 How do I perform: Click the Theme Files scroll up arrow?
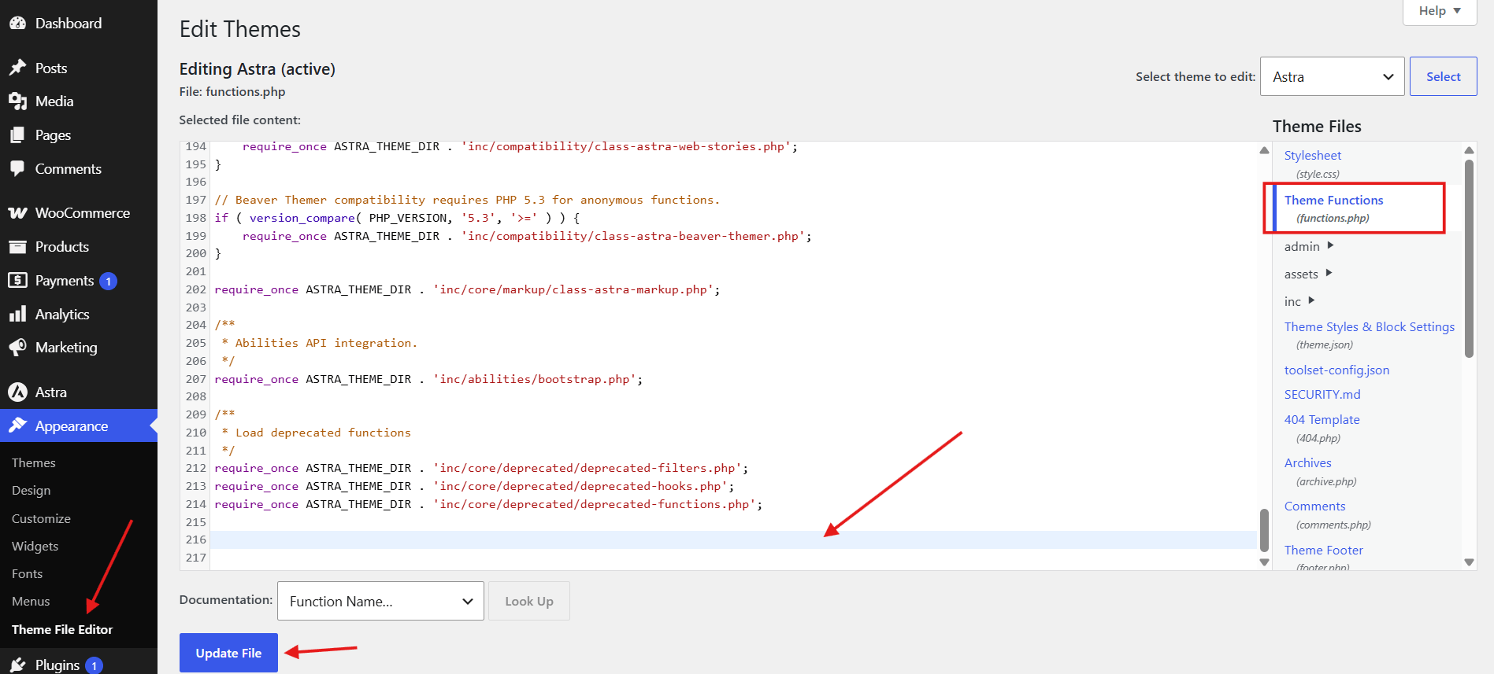[x=1469, y=150]
